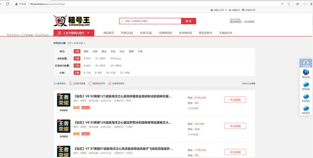Image resolution: width=313 pixels, height=158 pixels.
Task: Click the browser back arrow
Action: 1,4
